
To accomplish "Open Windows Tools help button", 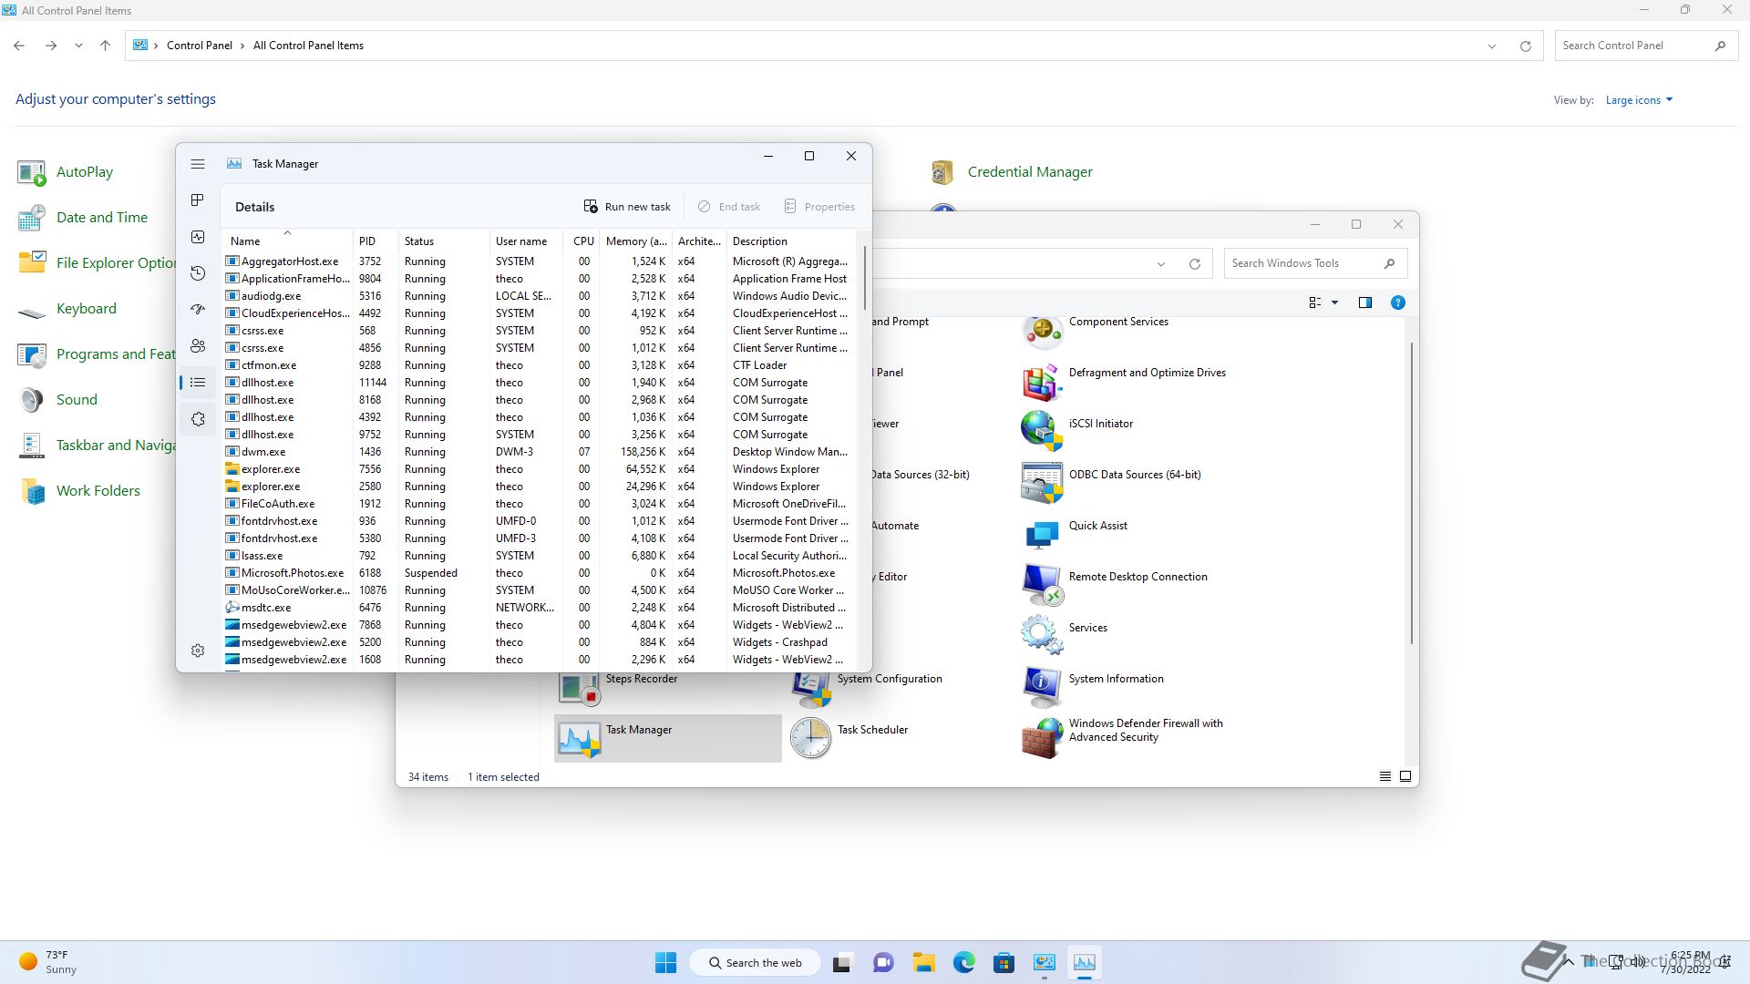I will pos(1398,302).
